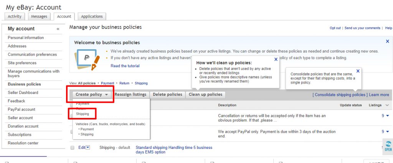Screen dimensions: 393x163
Task: Open Seller Dashboard in the sidebar
Action: click(23, 92)
